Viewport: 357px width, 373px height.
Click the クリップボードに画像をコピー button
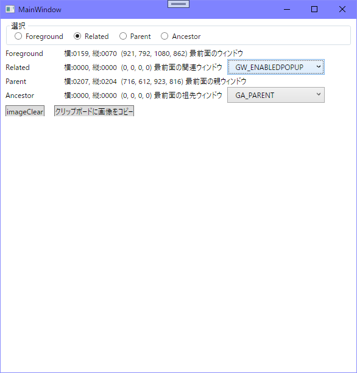click(x=94, y=111)
